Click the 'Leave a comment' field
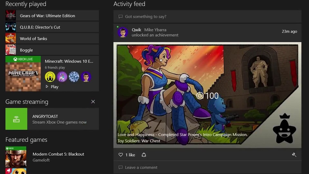This screenshot has width=309, height=174. coord(207,168)
